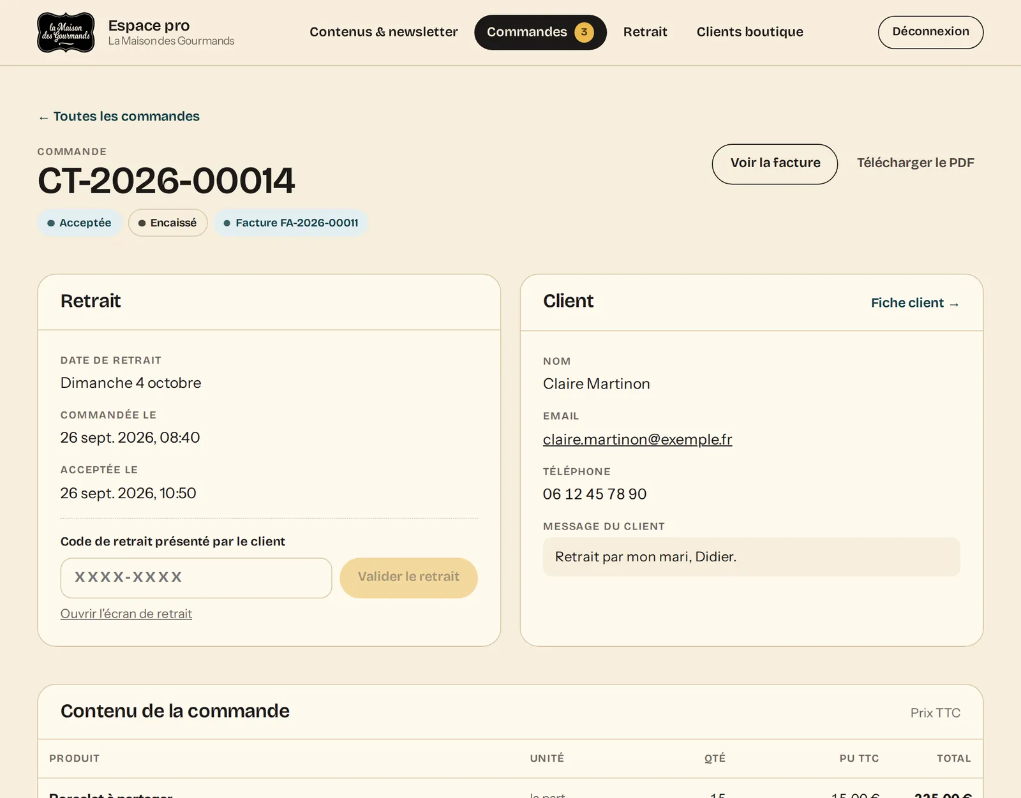This screenshot has height=798, width=1021.
Task: Go back to Toutes les commandes
Action: click(x=119, y=116)
